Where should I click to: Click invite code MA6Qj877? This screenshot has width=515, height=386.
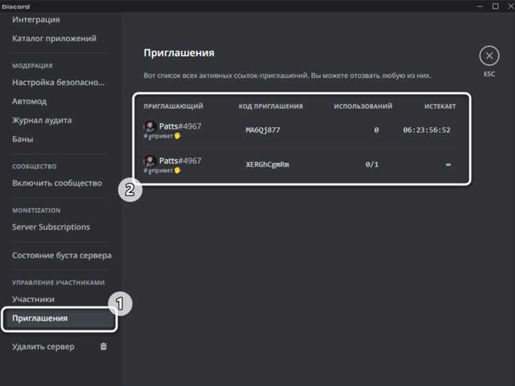tap(263, 130)
